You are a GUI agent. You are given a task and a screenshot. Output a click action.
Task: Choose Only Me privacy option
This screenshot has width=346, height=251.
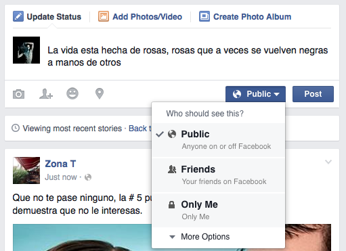click(x=219, y=210)
